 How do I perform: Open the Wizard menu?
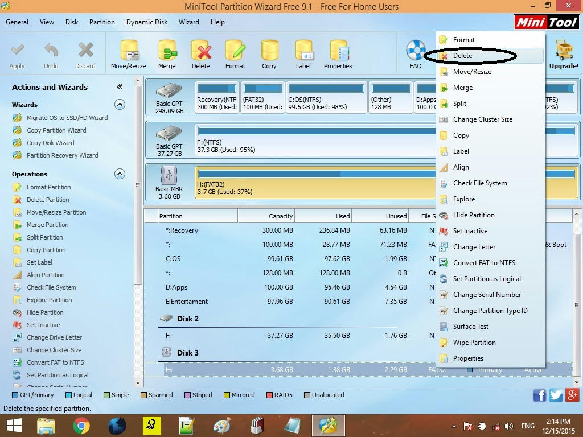(189, 22)
